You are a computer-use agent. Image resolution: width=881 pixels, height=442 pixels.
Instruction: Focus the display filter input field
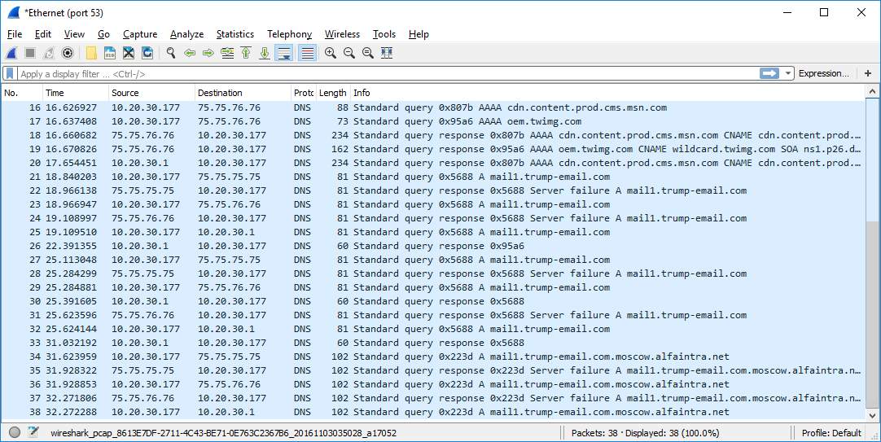pos(388,73)
